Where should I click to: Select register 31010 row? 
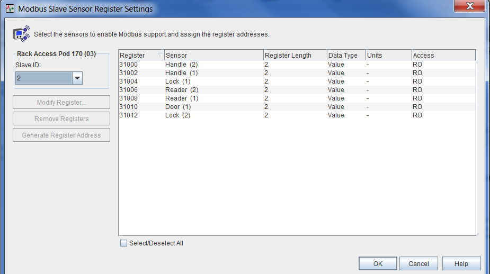point(297,106)
